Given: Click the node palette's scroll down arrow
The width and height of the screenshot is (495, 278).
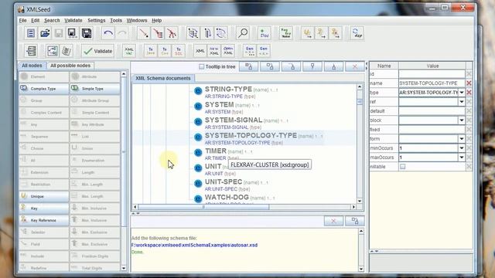Looking at the screenshot, I should point(124,268).
